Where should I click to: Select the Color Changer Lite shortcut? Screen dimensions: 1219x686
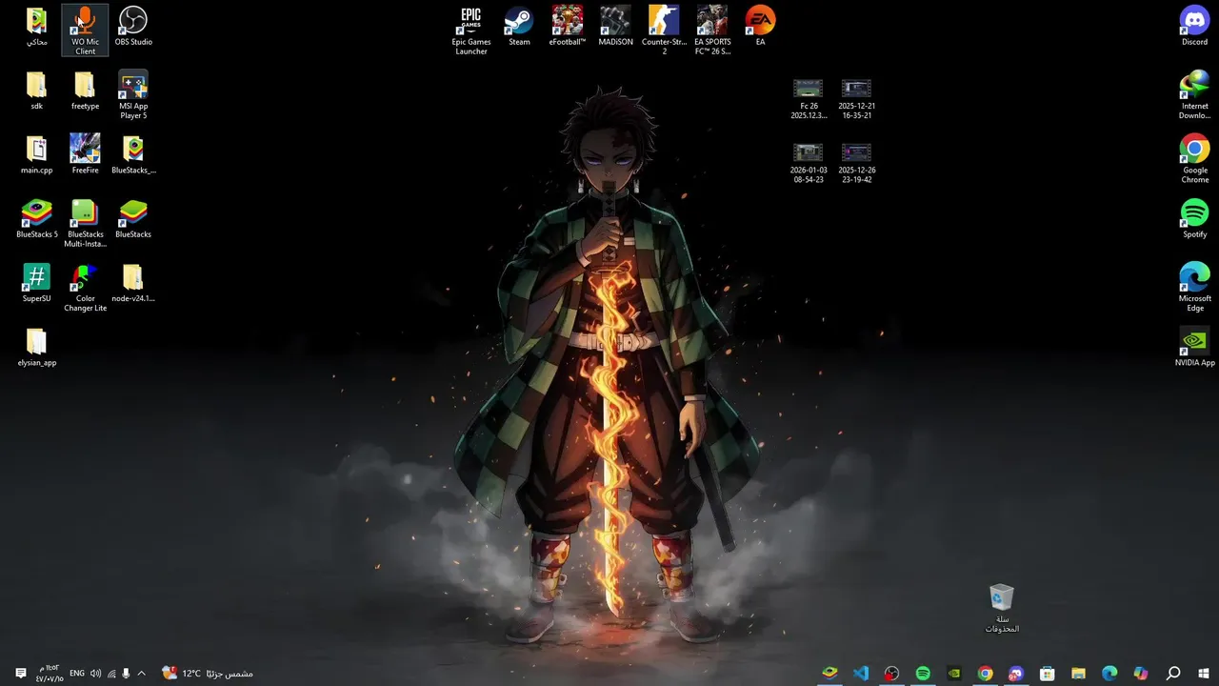pos(85,288)
